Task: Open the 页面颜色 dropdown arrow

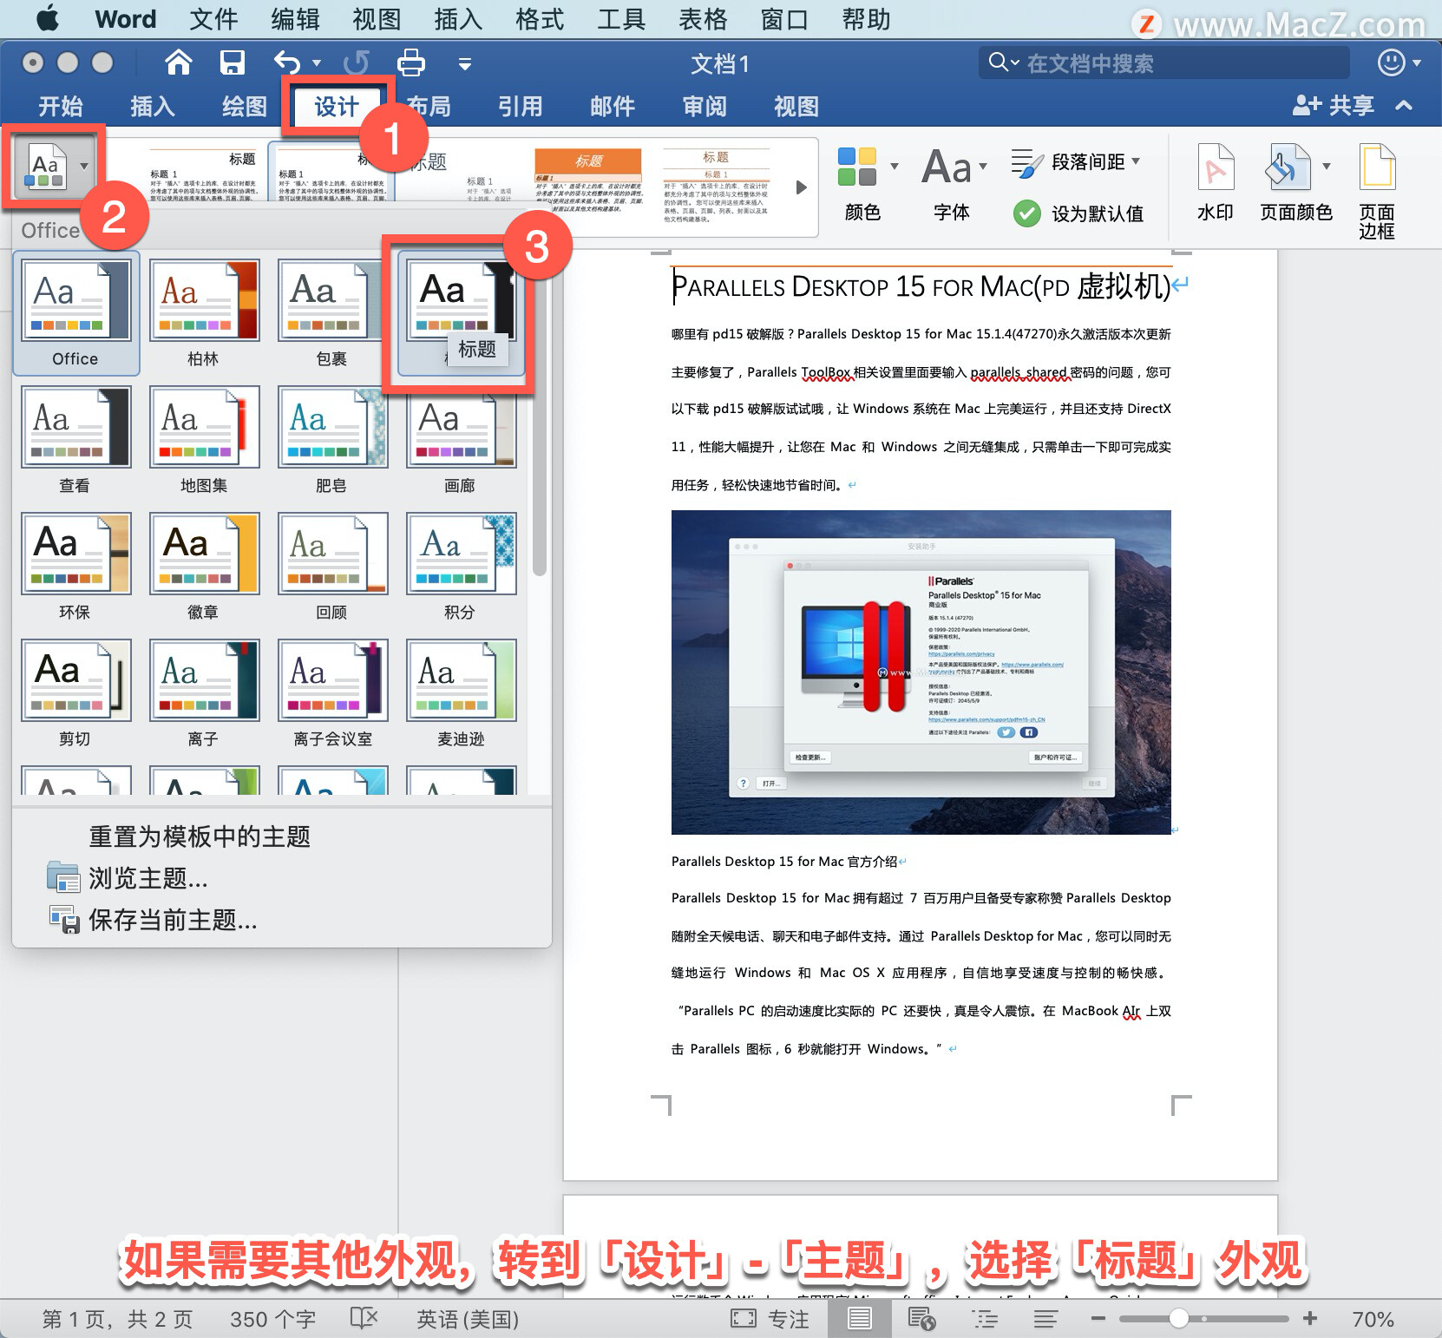Action: click(1327, 166)
